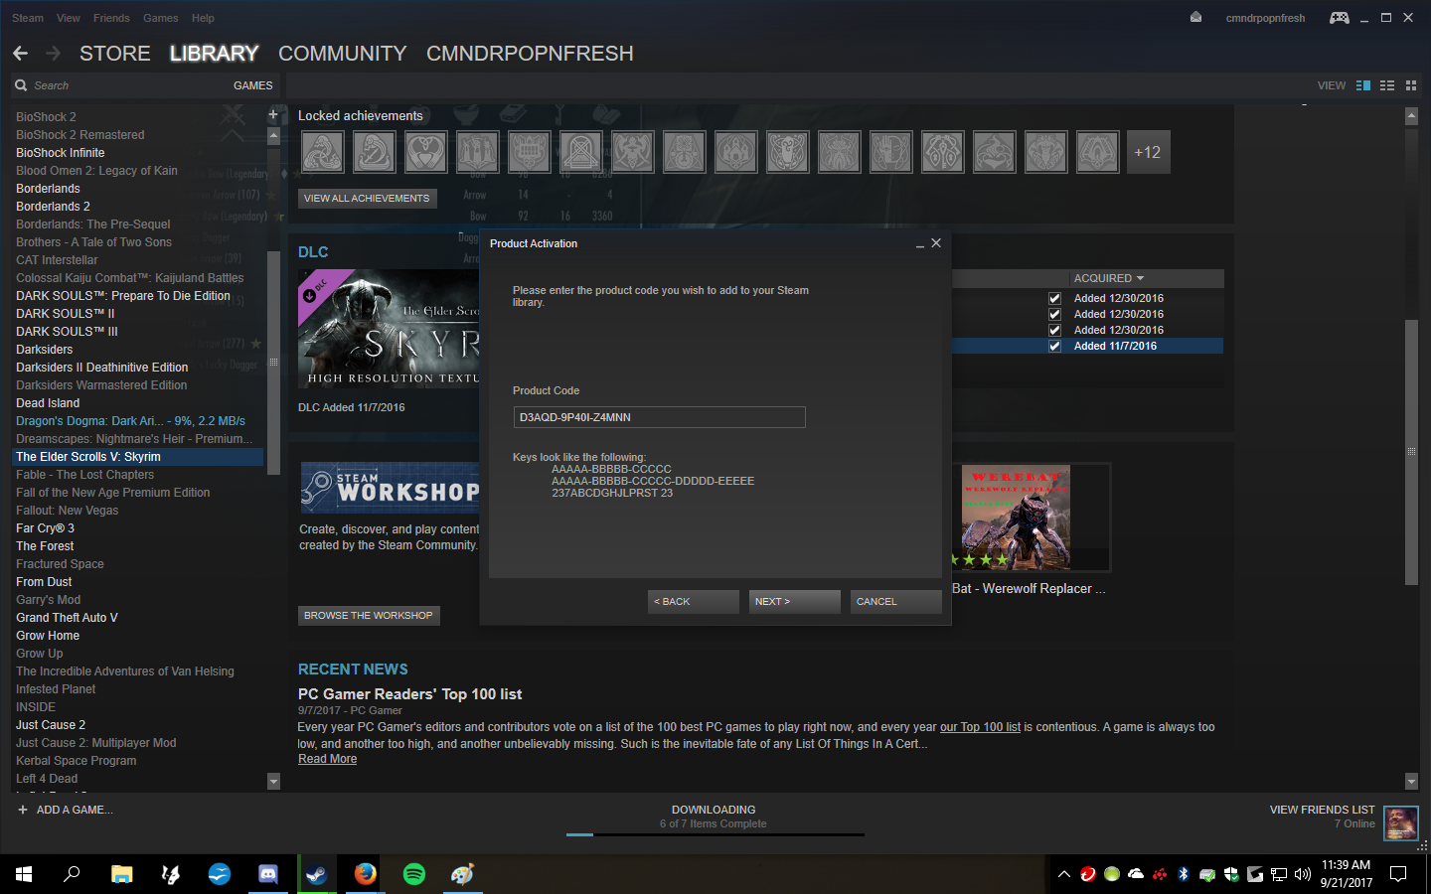Show hidden system tray icons chevron
The height and width of the screenshot is (894, 1431).
click(x=1063, y=874)
